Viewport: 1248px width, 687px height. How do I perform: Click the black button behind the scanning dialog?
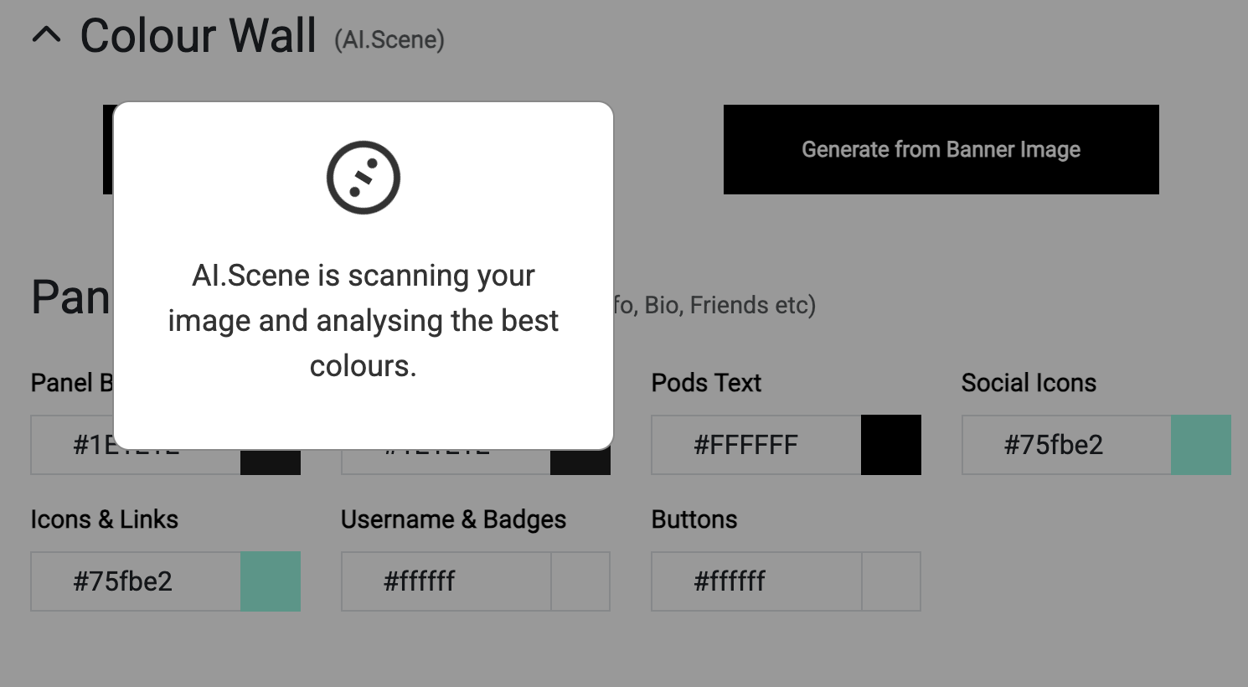click(108, 149)
